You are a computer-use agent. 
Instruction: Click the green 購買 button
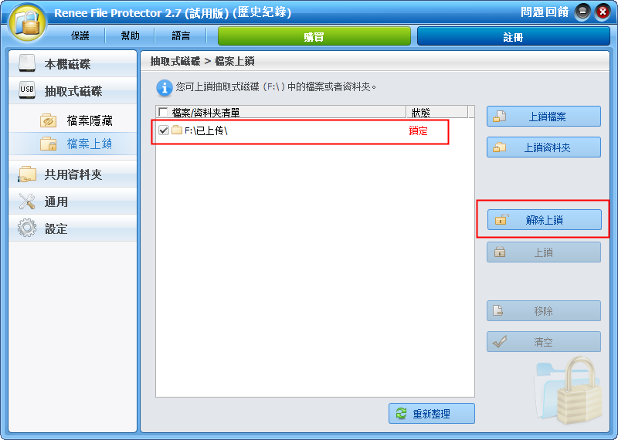click(314, 36)
